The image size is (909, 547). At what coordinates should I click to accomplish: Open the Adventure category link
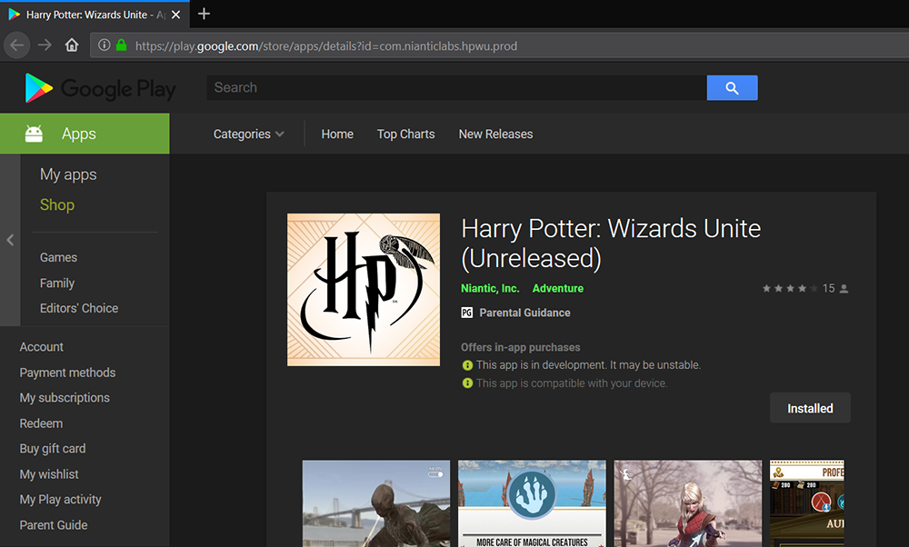558,288
